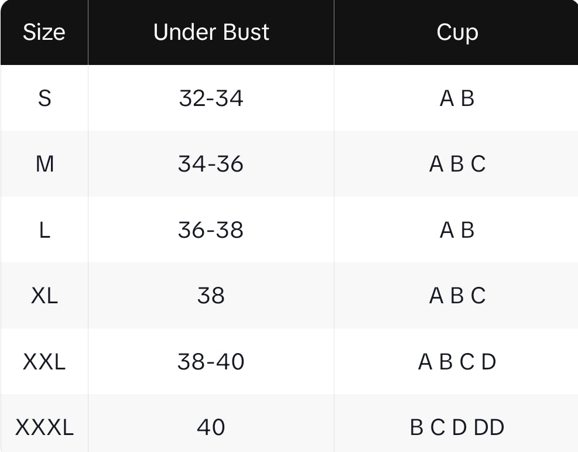Click the 32-34 under bust value
This screenshot has height=452, width=578.
click(211, 98)
